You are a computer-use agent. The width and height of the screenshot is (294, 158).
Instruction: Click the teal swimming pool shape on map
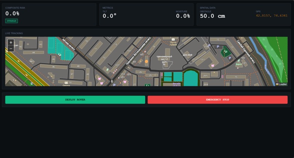tap(191, 78)
